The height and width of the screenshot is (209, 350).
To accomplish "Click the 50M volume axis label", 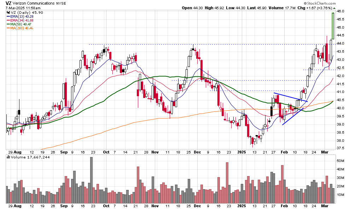I will [340, 161].
